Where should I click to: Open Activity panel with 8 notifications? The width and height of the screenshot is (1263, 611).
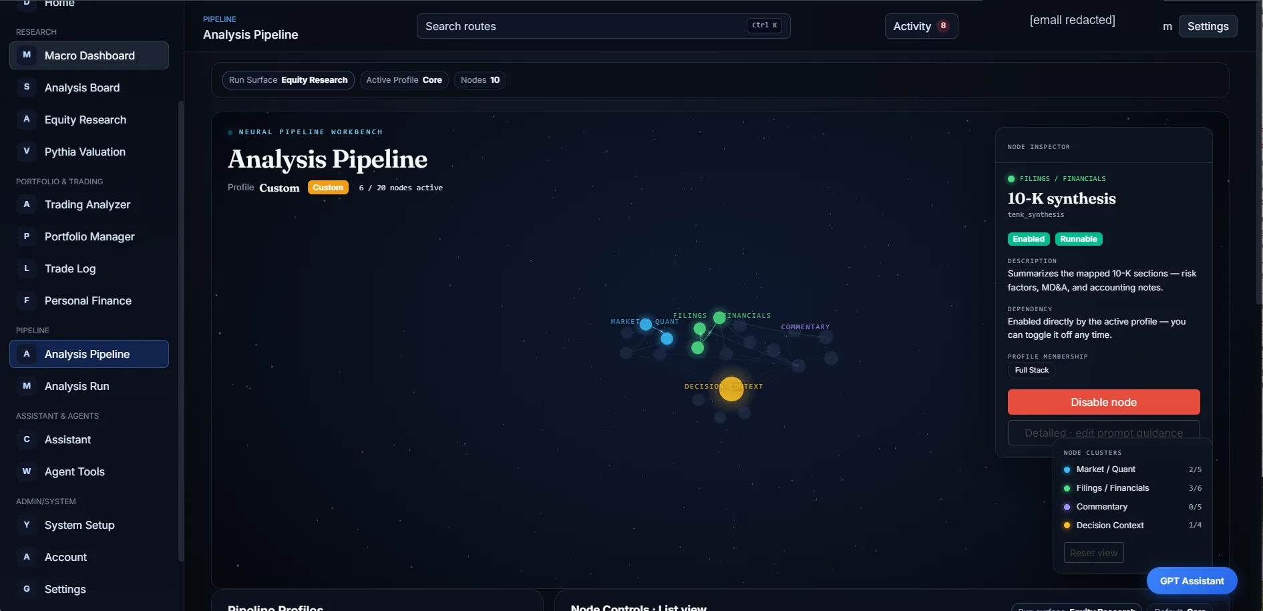(921, 26)
